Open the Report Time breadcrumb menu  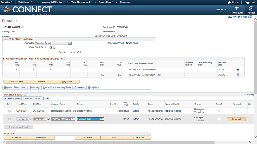coord(106,2)
